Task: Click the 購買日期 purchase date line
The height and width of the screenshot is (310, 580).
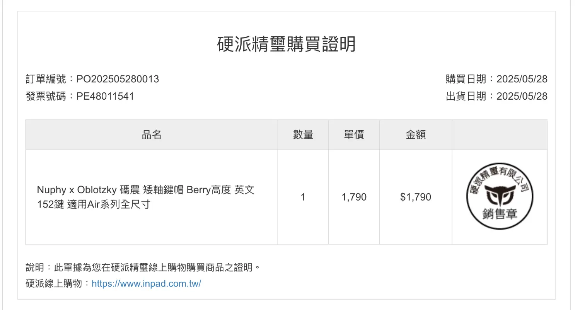Action: [496, 79]
